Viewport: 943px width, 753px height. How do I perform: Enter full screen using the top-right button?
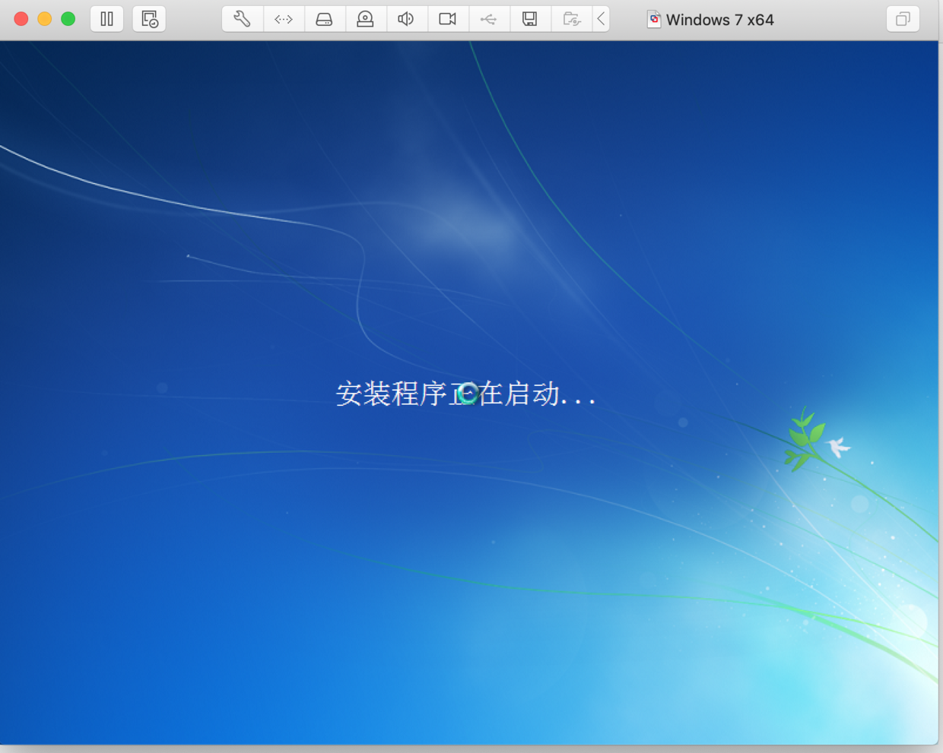pyautogui.click(x=902, y=19)
